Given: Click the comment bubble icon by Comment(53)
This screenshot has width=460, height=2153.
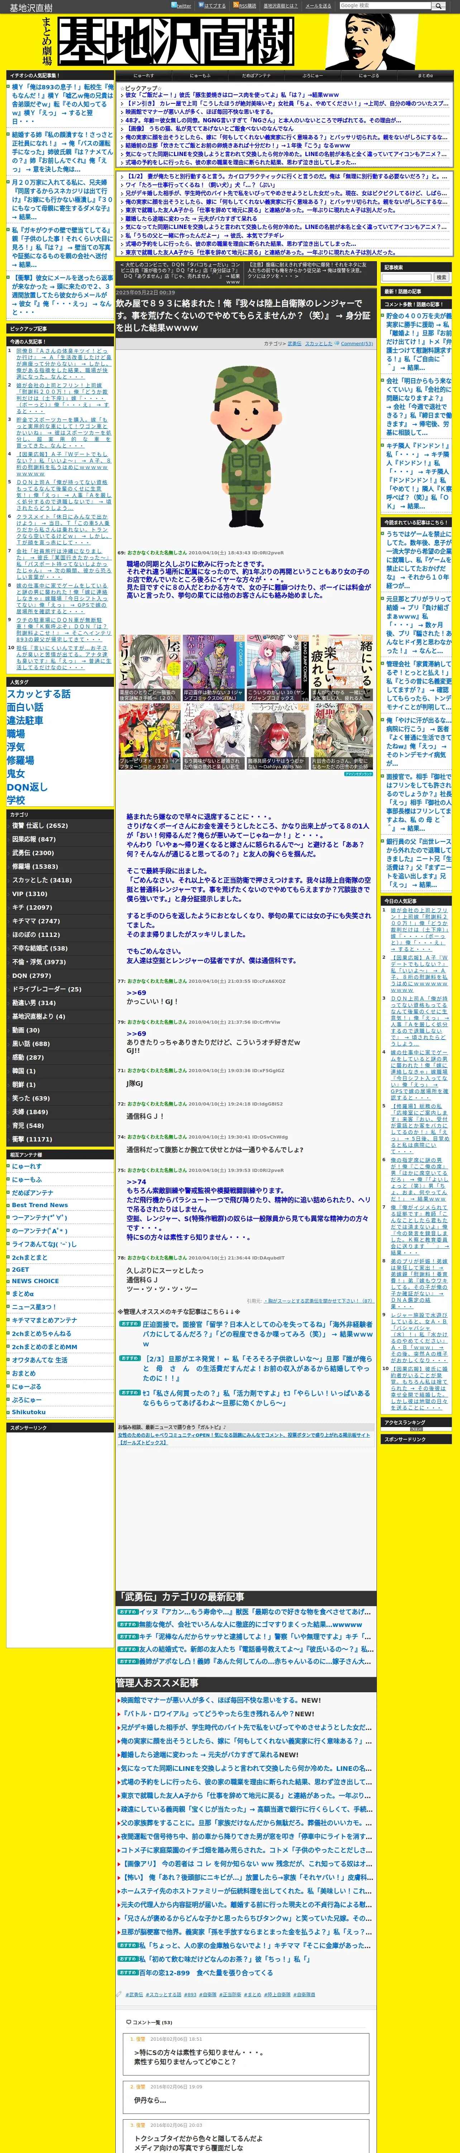Looking at the screenshot, I should pyautogui.click(x=336, y=343).
